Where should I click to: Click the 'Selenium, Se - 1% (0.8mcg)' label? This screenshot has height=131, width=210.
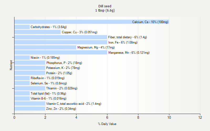tap(49, 83)
